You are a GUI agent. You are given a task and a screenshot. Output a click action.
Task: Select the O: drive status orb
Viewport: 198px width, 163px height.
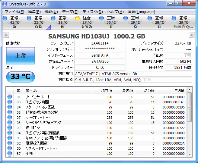coord(5,18)
